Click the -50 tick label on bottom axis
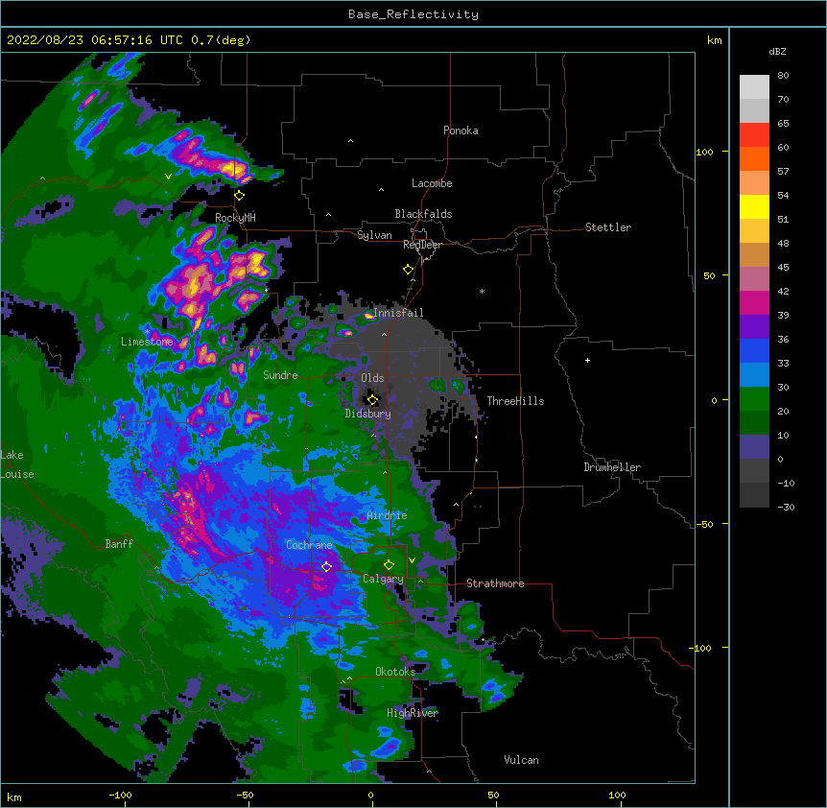This screenshot has height=808, width=827. (245, 795)
